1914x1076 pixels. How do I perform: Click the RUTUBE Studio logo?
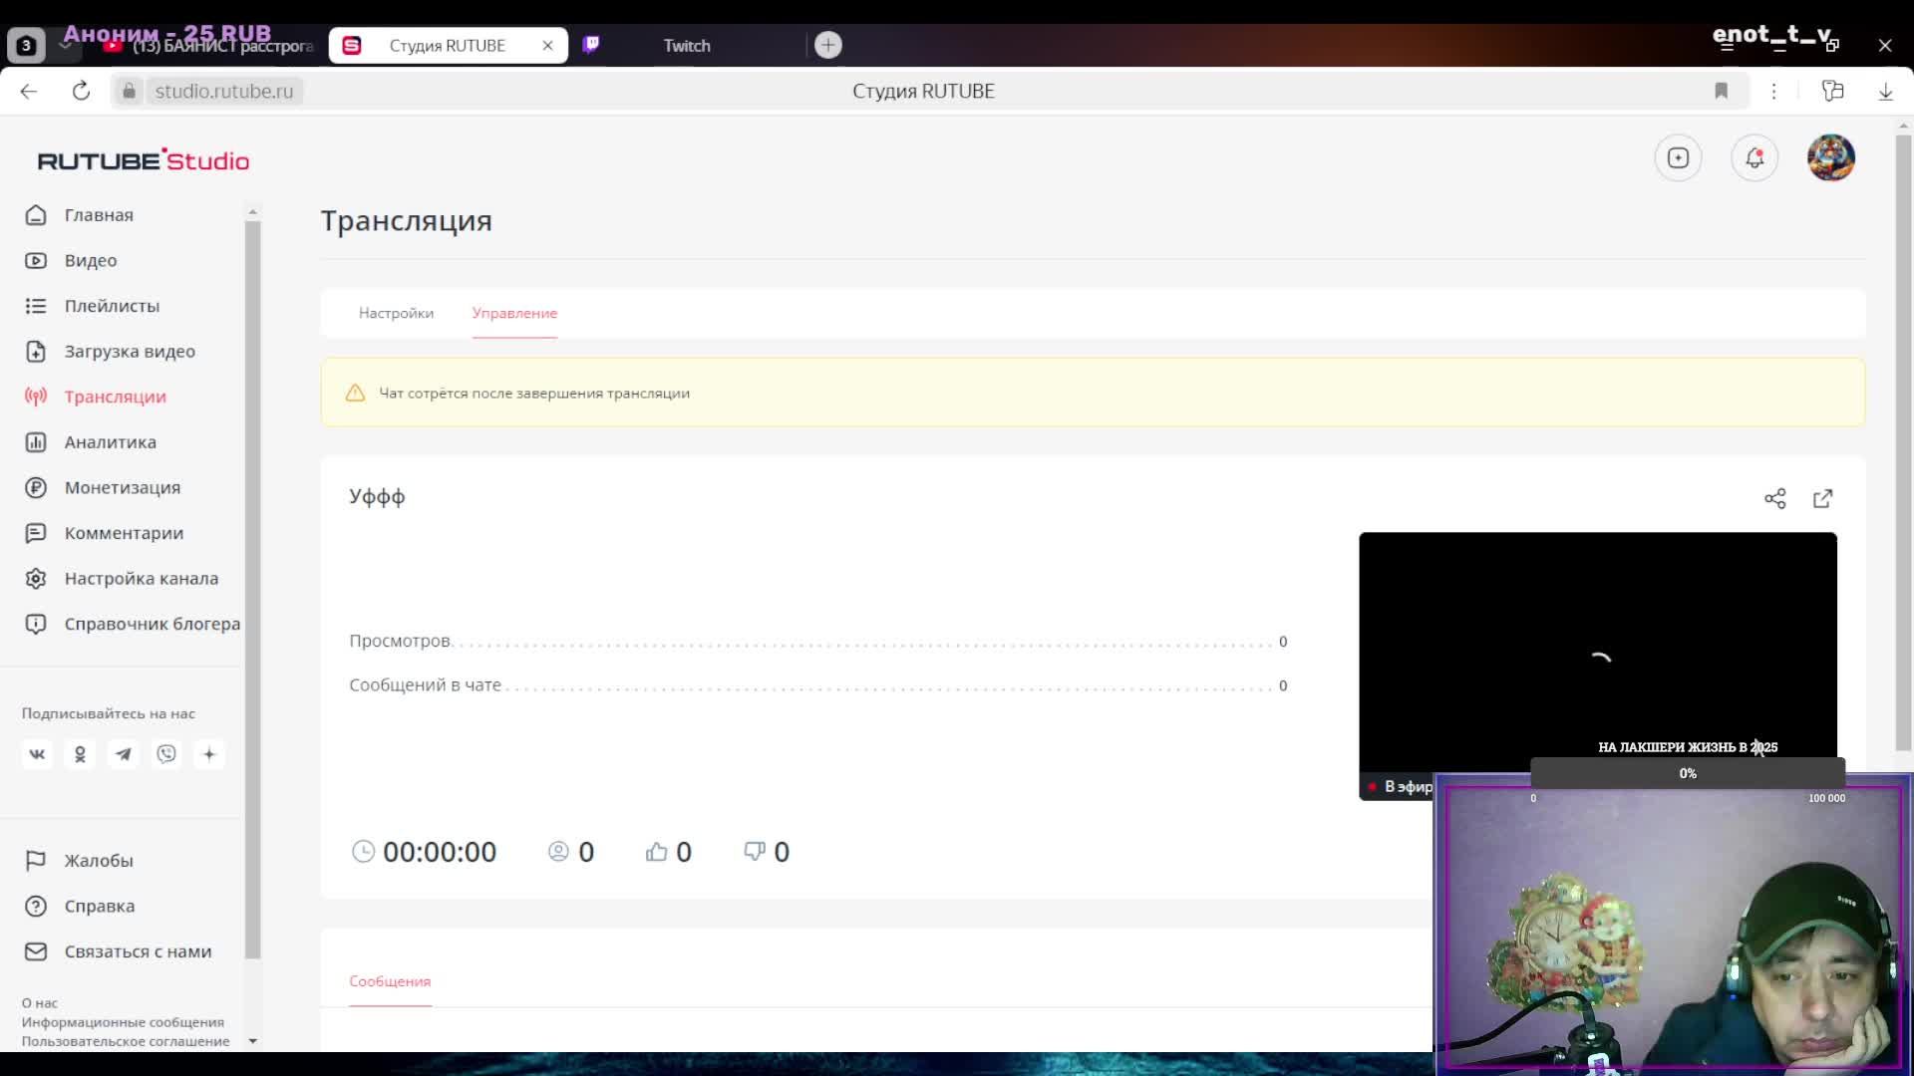pos(144,160)
